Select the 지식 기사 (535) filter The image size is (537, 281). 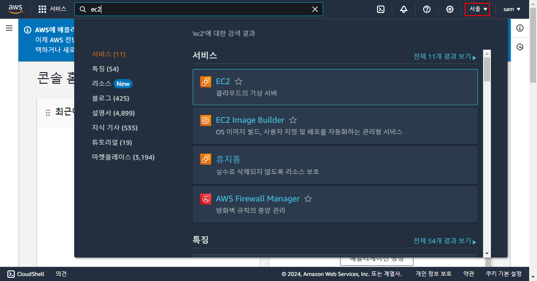click(x=115, y=127)
